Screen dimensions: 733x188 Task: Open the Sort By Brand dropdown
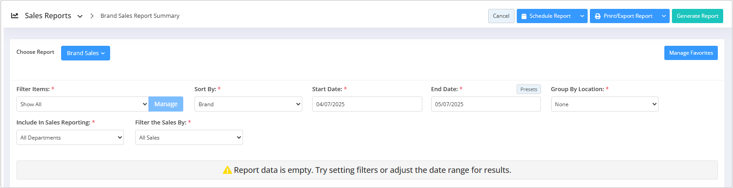(x=248, y=104)
